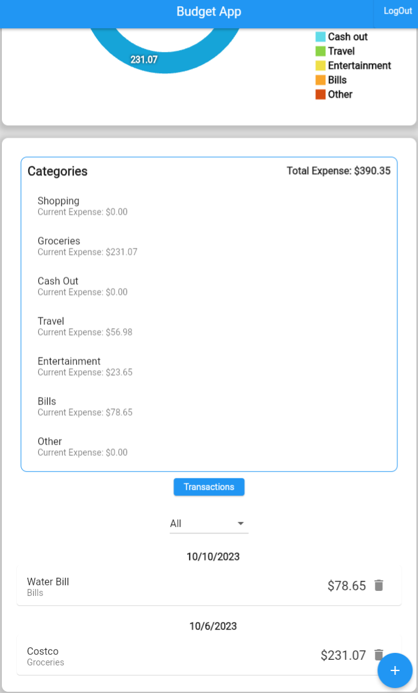Click the trash icon next to $78.65
This screenshot has height=693, width=418.
click(x=379, y=585)
